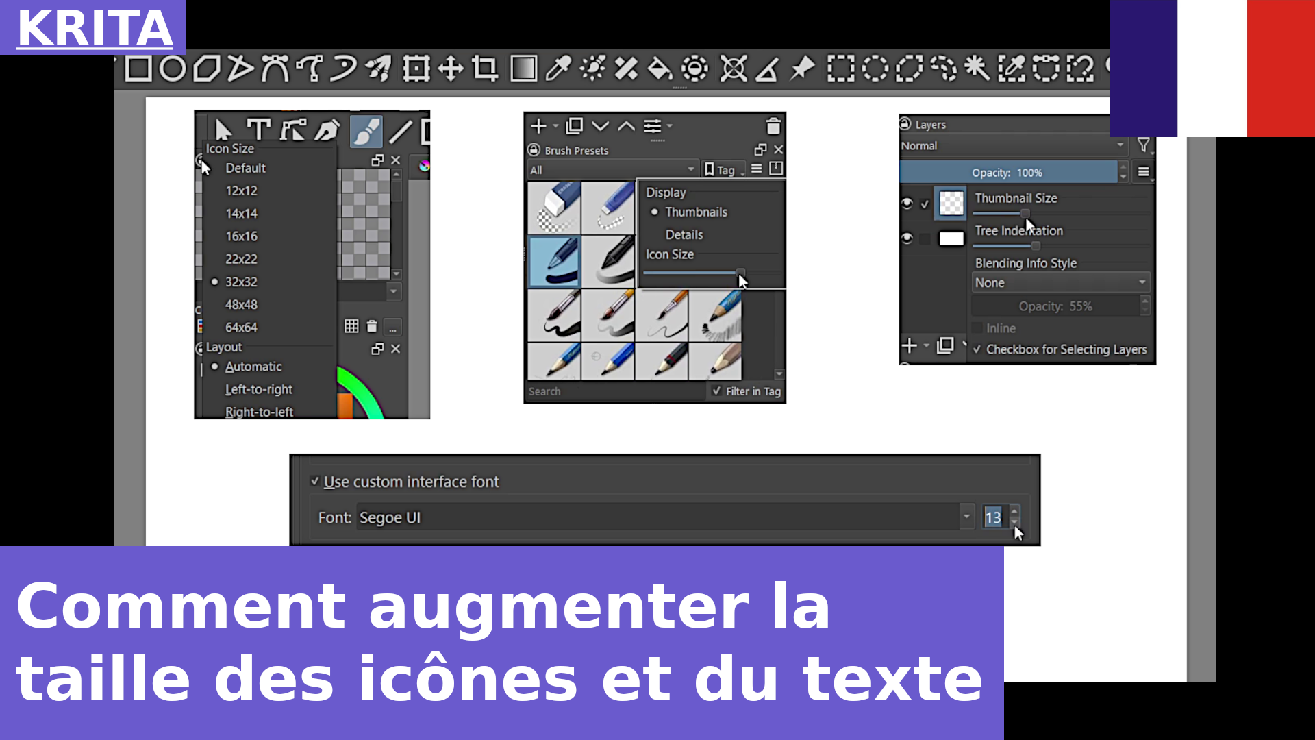Select the Freehand Path tool
Viewport: 1315px width, 740px height.
(310, 69)
